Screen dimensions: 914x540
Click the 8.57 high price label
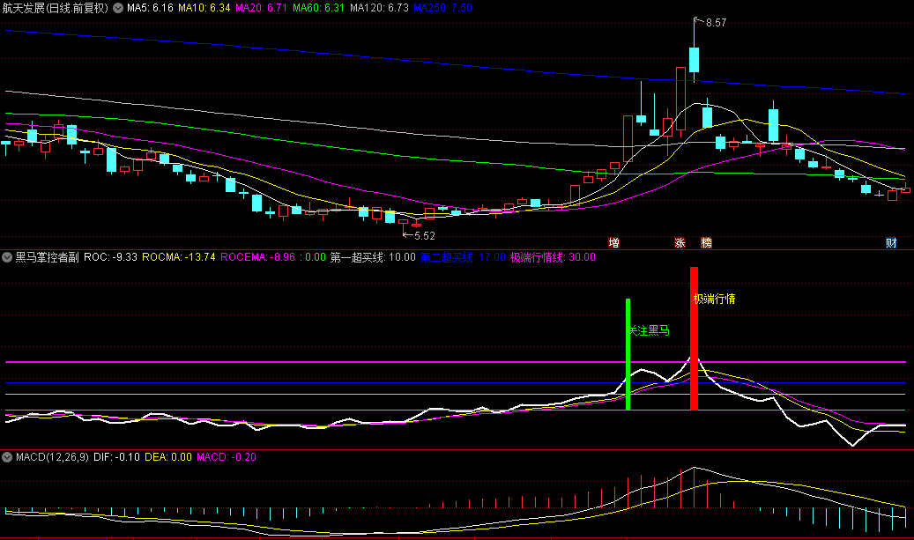716,23
